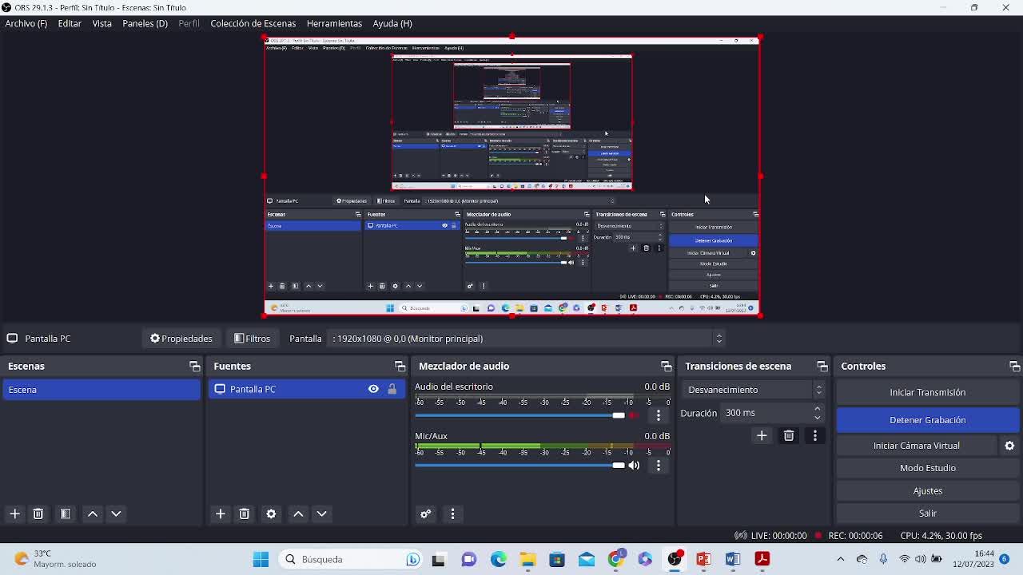Open advanced audio properties gear icon

click(x=425, y=514)
